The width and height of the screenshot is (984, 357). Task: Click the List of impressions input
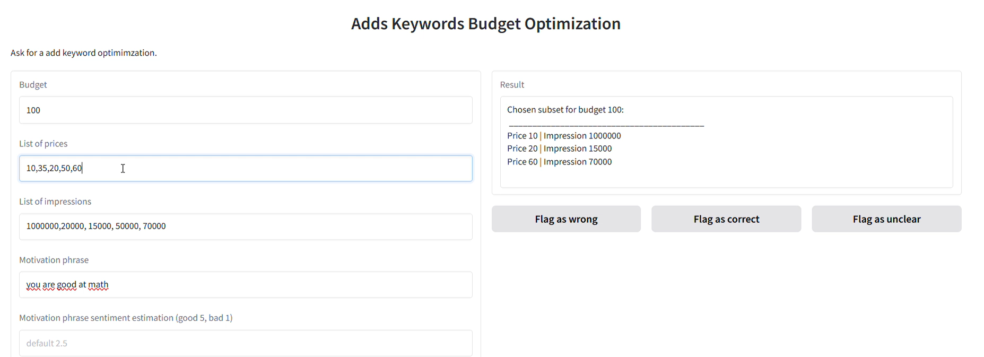click(x=245, y=227)
